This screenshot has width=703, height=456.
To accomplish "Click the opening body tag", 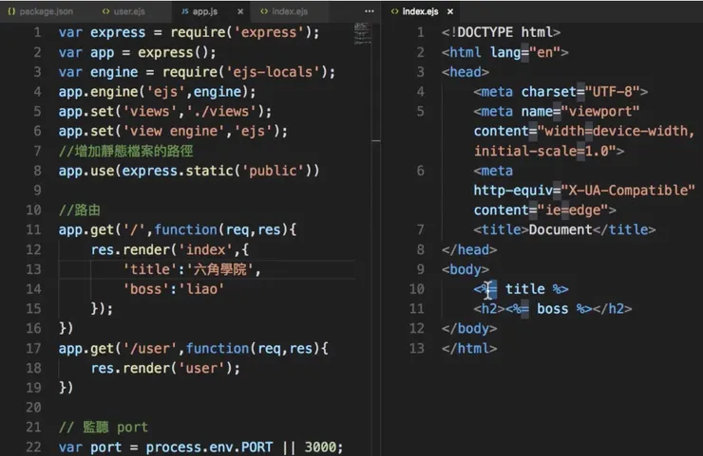I will [465, 269].
